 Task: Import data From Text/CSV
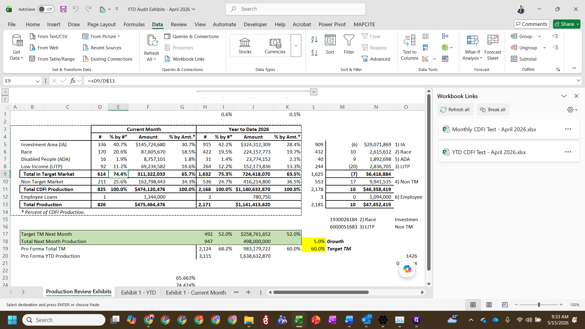tap(49, 36)
